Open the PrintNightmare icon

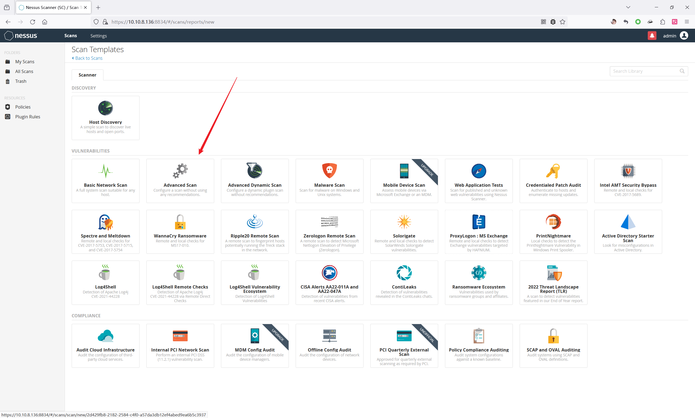coord(553,222)
